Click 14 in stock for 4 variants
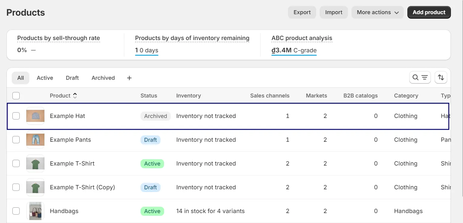Screen dimensions: 463x223 coord(210,211)
